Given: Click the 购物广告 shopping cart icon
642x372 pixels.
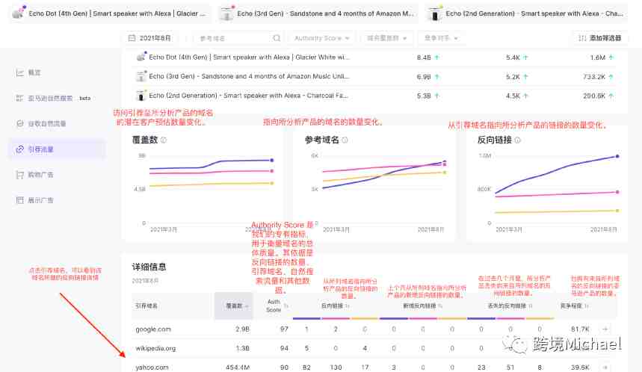Looking at the screenshot, I should [19, 175].
